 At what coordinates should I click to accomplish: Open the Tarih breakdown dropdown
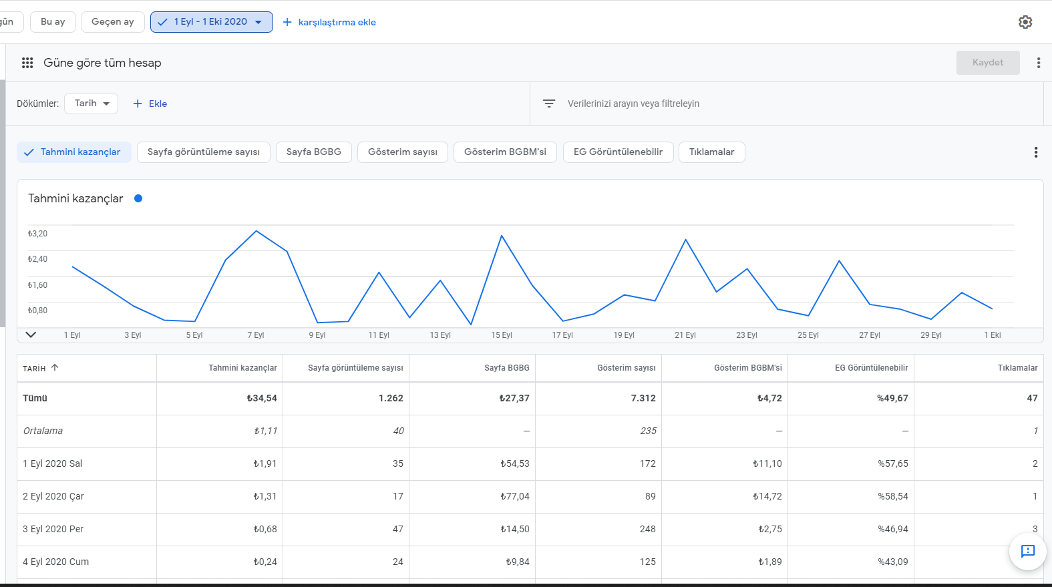(92, 104)
